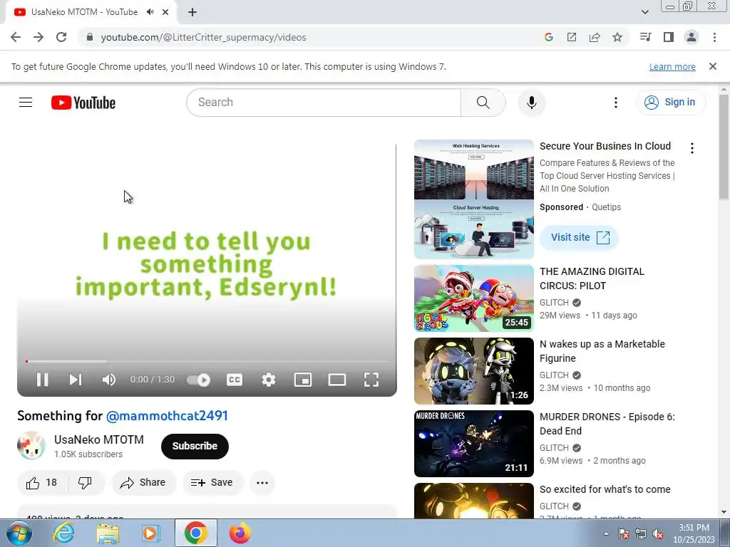Image resolution: width=730 pixels, height=547 pixels.
Task: Open UsaNeko MTOTM channel avatar
Action: pyautogui.click(x=31, y=446)
